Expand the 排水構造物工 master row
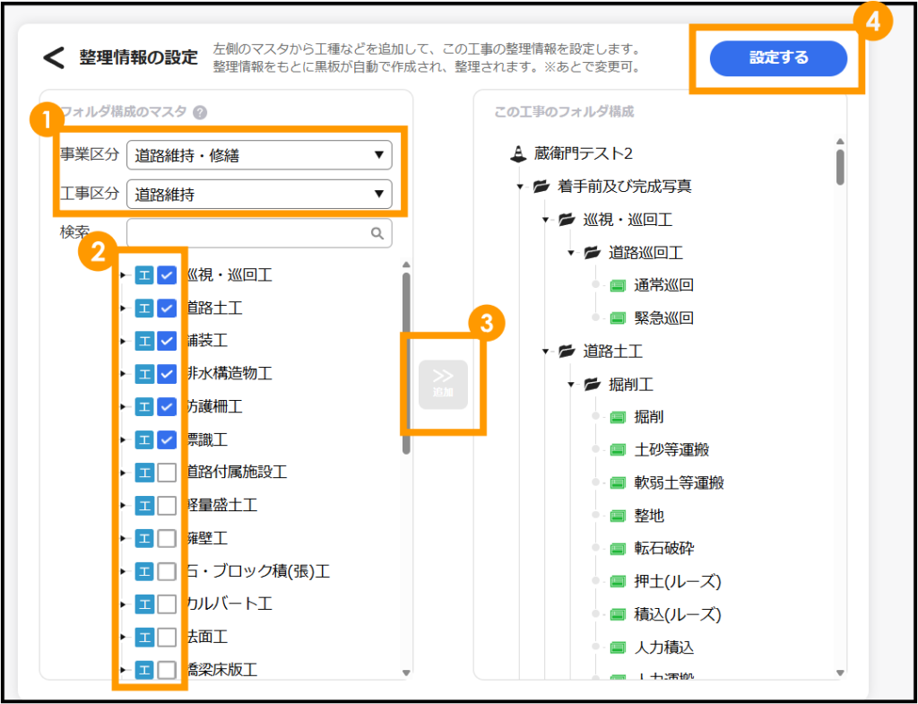The image size is (918, 704). 123,373
